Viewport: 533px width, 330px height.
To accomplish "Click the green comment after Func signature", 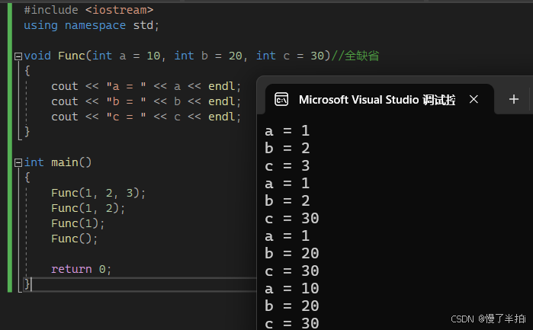I will 355,56.
